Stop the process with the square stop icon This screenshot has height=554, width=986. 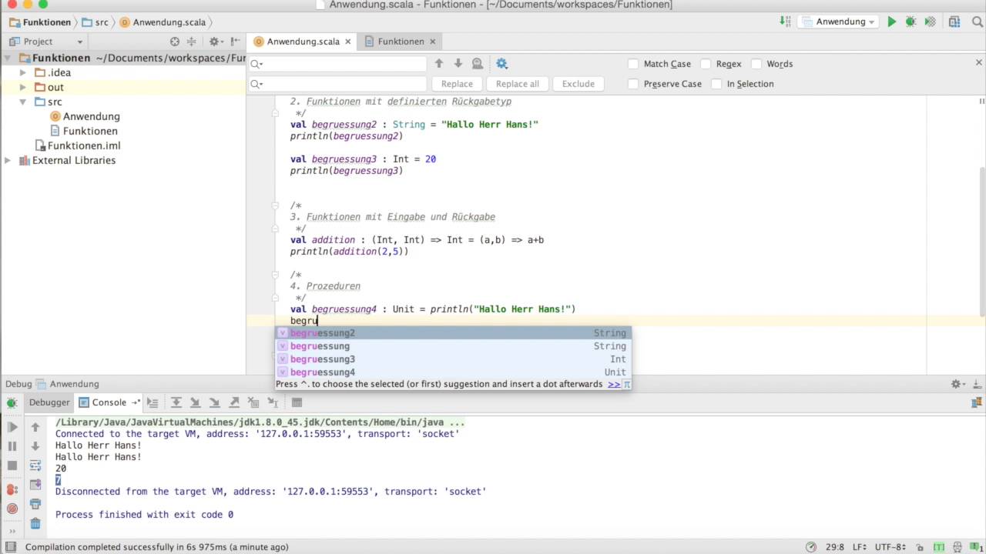point(12,466)
